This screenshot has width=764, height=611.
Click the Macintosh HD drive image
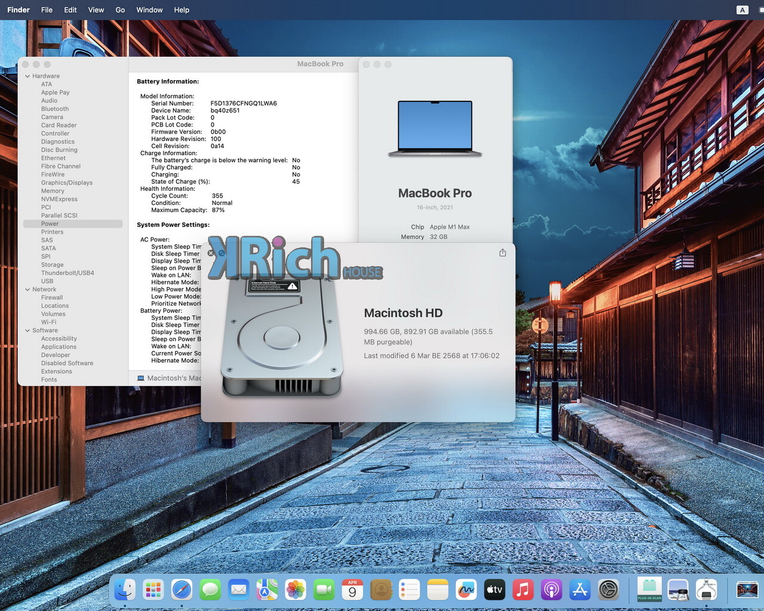pyautogui.click(x=282, y=337)
